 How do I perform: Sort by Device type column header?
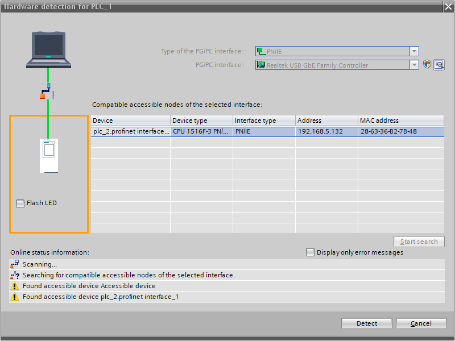(202, 120)
